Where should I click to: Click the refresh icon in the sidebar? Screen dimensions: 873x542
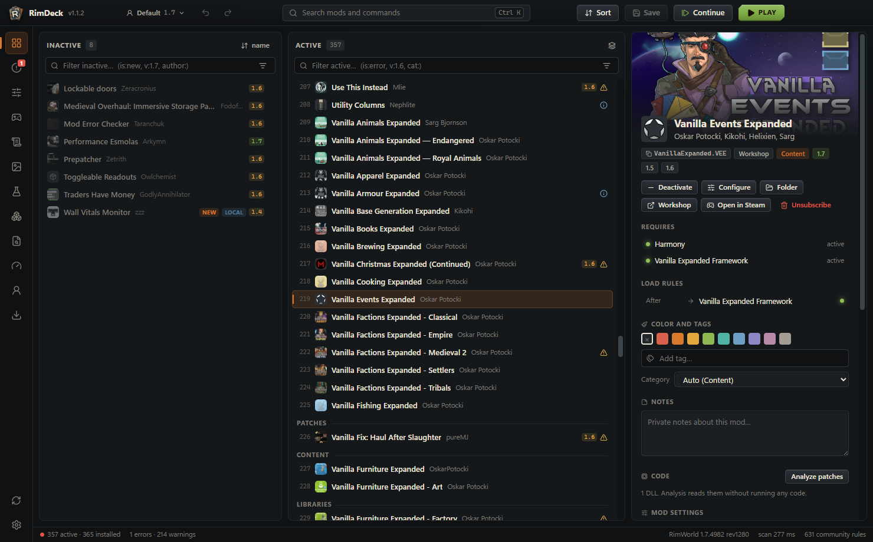tap(17, 500)
